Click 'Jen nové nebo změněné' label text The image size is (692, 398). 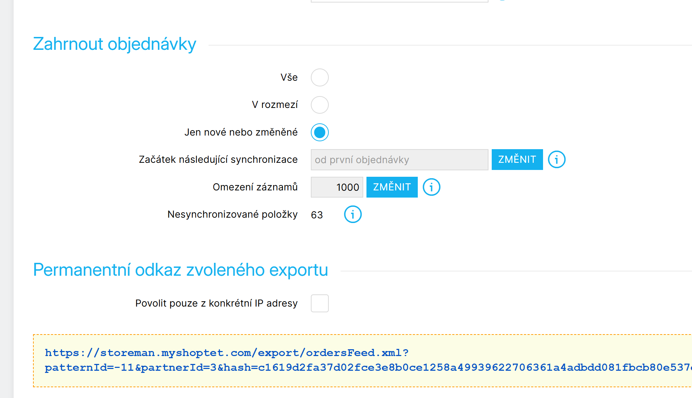coord(241,132)
